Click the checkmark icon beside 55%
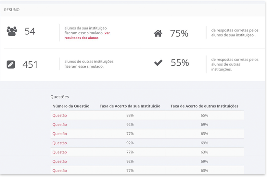Image resolution: width=267 pixels, height=177 pixels. 158,63
